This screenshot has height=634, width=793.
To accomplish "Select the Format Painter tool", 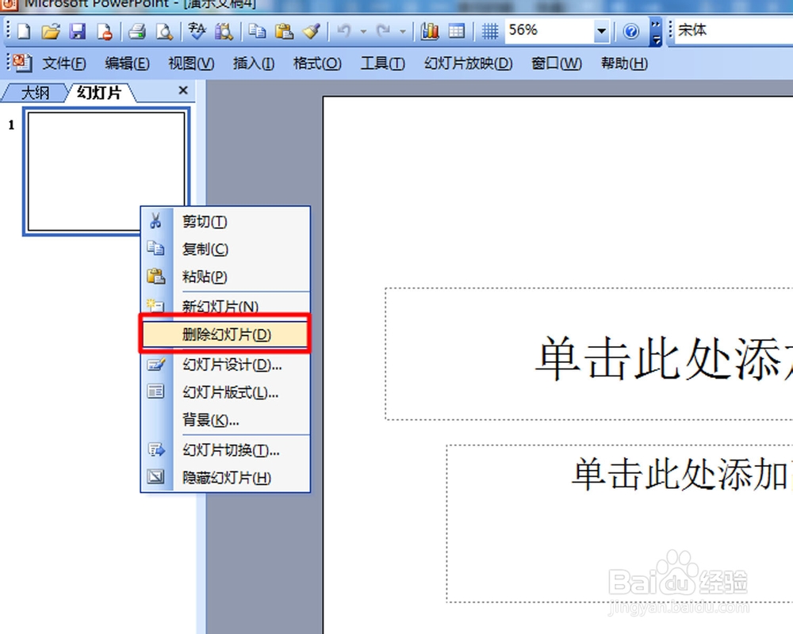I will coord(311,30).
